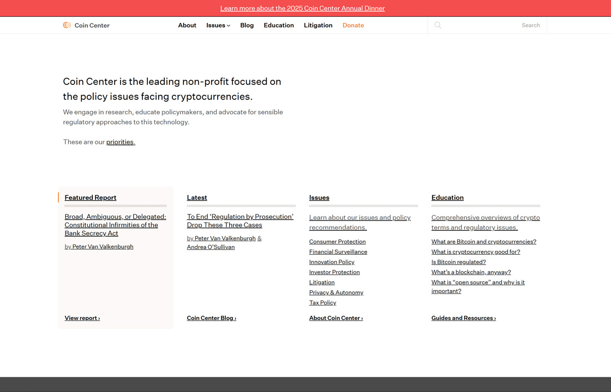The image size is (611, 392).
Task: Select Financial Surveillance issue
Action: [x=338, y=252]
